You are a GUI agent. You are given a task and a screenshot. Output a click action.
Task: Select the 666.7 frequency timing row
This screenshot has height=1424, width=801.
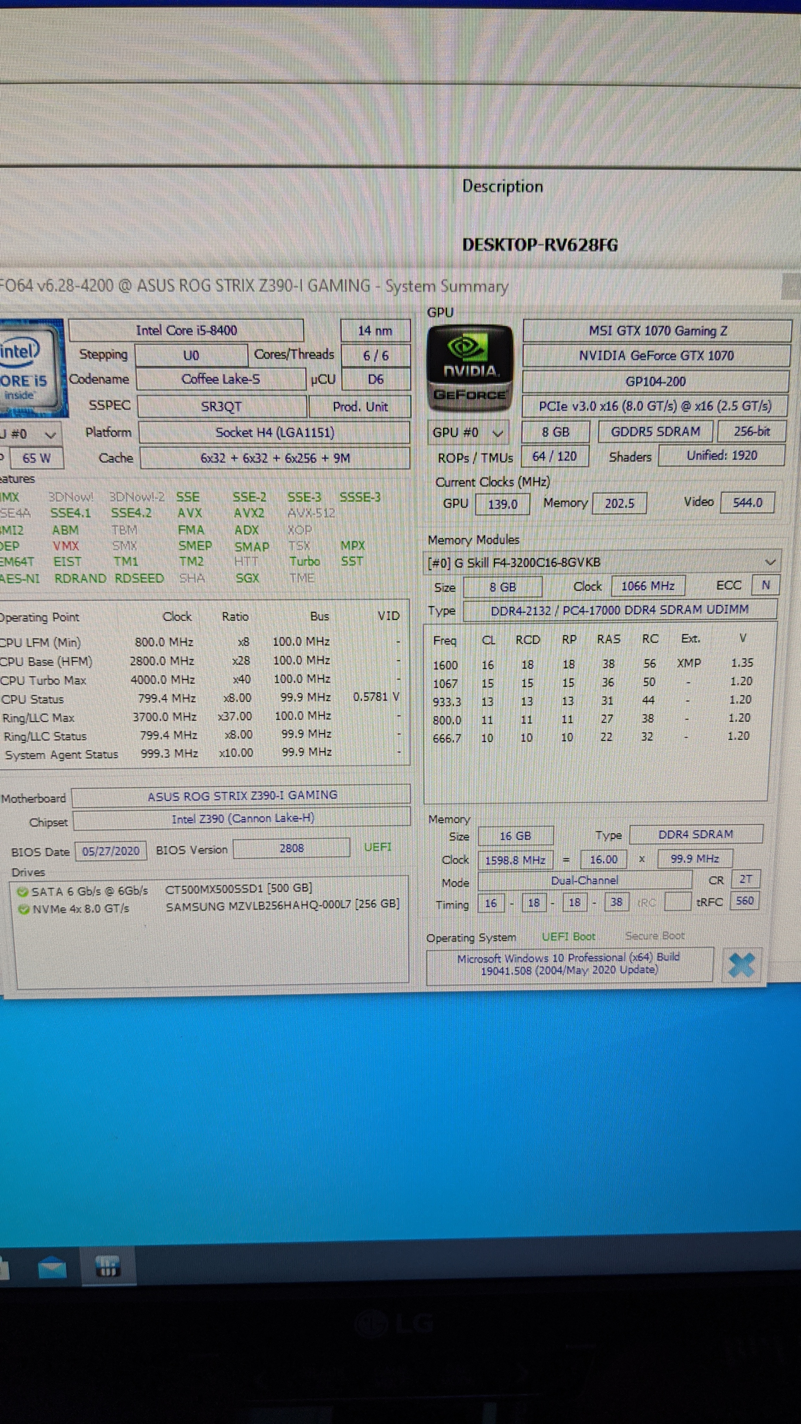pyautogui.click(x=592, y=737)
